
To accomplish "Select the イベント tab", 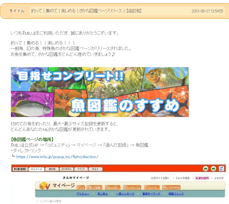I will coord(81,169).
